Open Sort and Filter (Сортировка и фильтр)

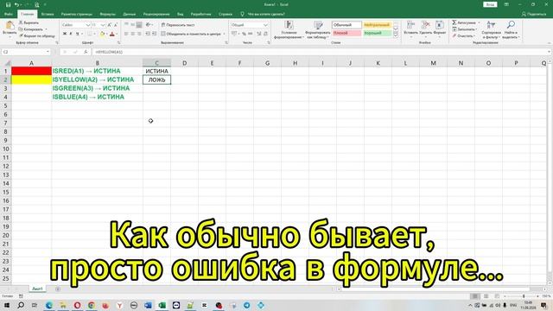coord(491,29)
